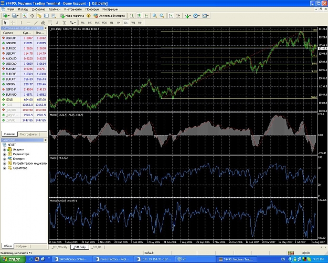Select the cursor arrow tool
Viewport: 328px width, 263px height.
5,23
